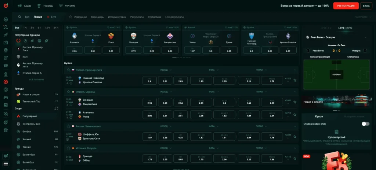The width and height of the screenshot is (376, 170).
Task: Click the Регистрация button
Action: tap(346, 6)
